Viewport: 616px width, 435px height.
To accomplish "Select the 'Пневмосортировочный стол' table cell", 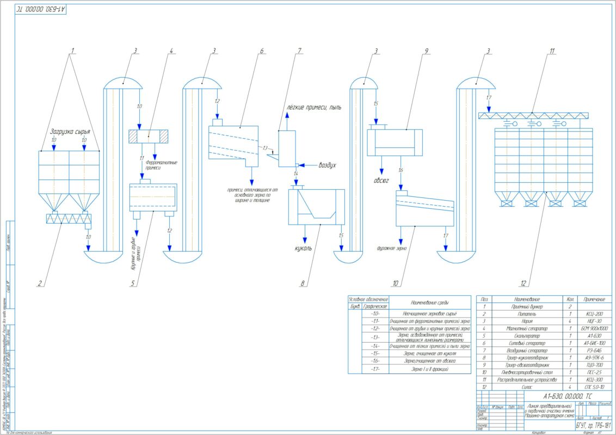I will click(527, 372).
